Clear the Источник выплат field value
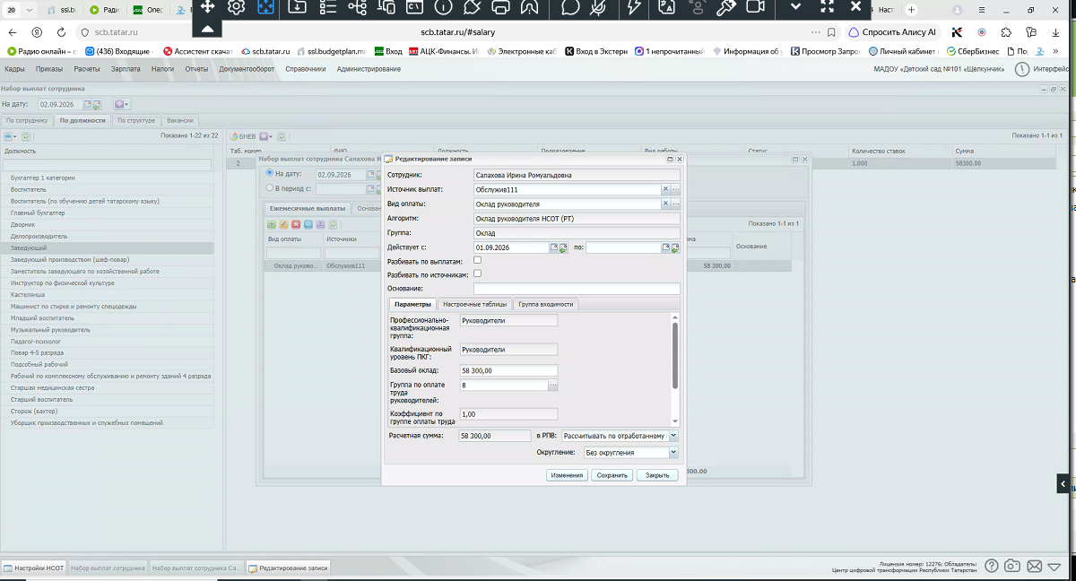This screenshot has width=1076, height=581. tap(665, 190)
